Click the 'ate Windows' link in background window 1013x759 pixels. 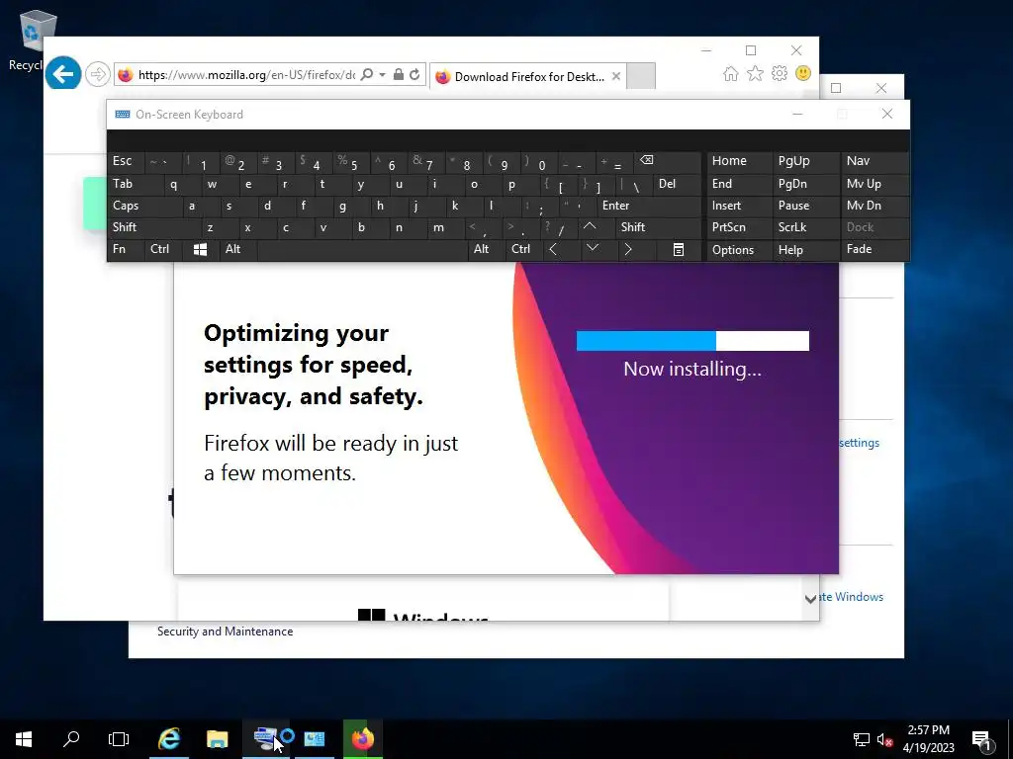pos(852,597)
